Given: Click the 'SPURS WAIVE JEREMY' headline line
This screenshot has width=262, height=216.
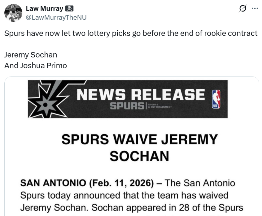Looking at the screenshot, I should pos(139,140).
